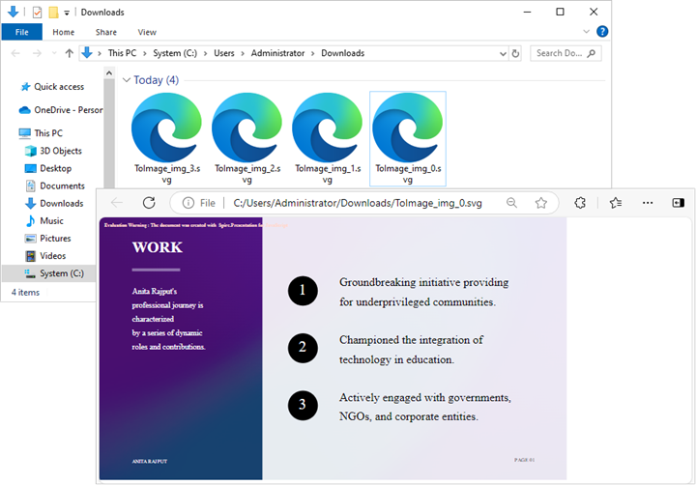Open Edge Settings and more menu

(x=648, y=203)
